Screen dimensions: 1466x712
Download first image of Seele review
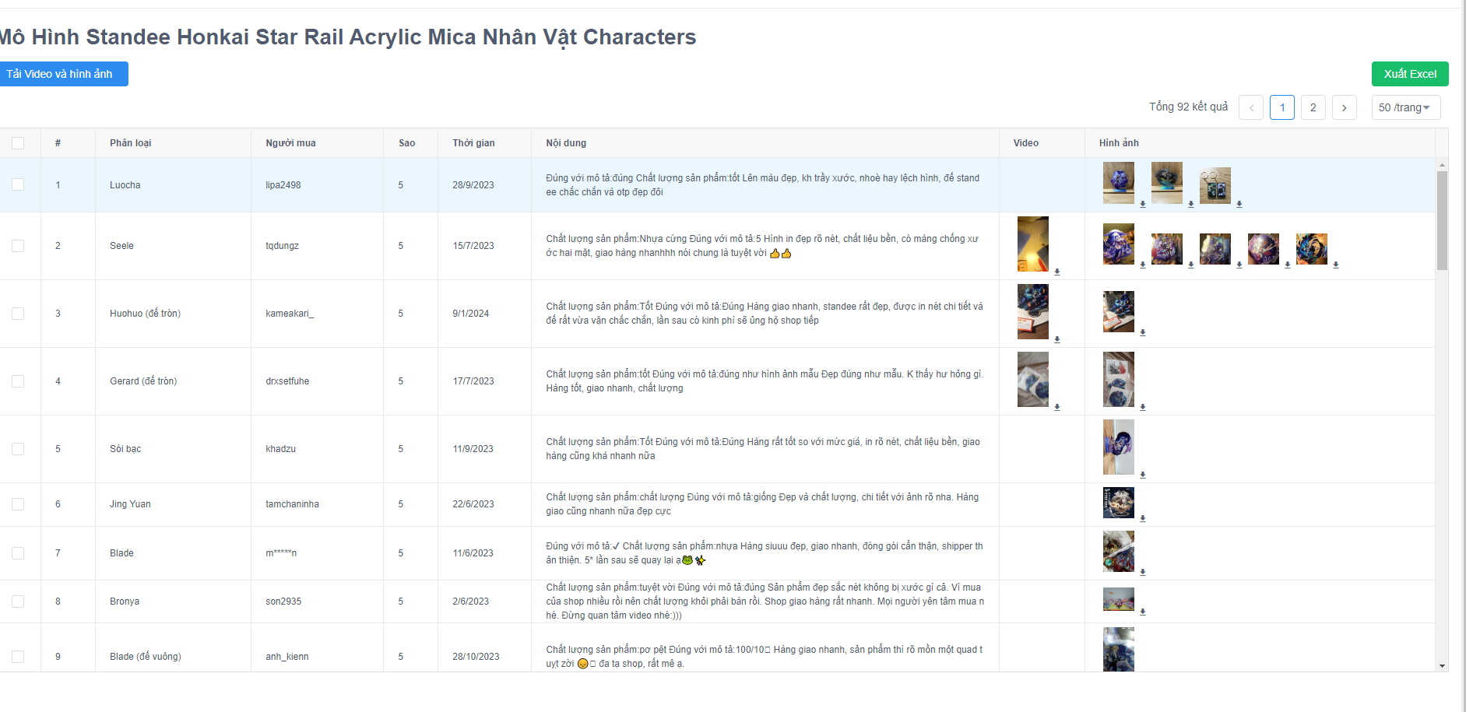[x=1143, y=265]
